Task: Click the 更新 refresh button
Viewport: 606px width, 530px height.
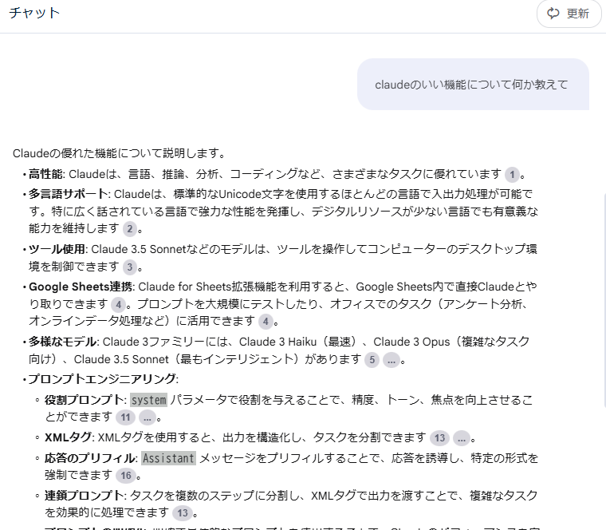Action: (x=569, y=14)
